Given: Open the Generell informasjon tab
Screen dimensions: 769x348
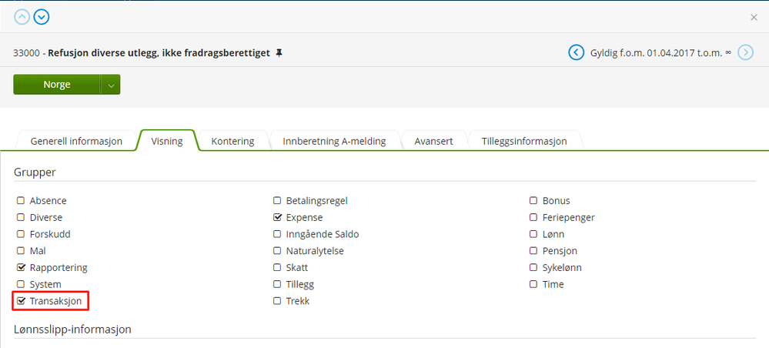Looking at the screenshot, I should click(x=76, y=142).
